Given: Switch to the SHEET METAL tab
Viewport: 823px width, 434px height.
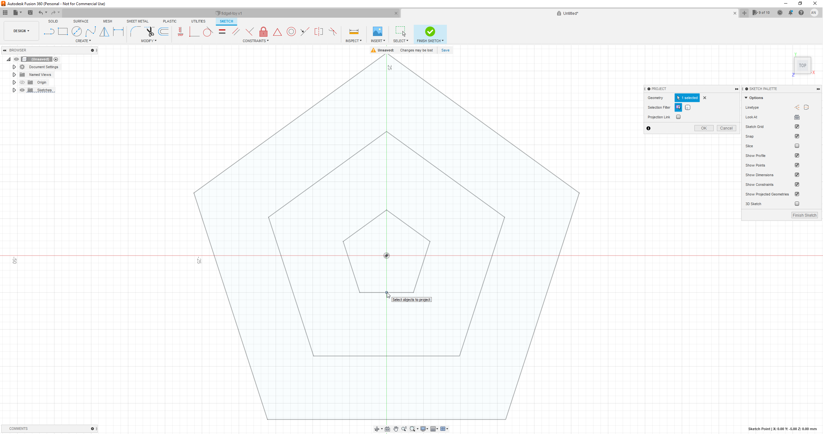Looking at the screenshot, I should click(x=137, y=21).
